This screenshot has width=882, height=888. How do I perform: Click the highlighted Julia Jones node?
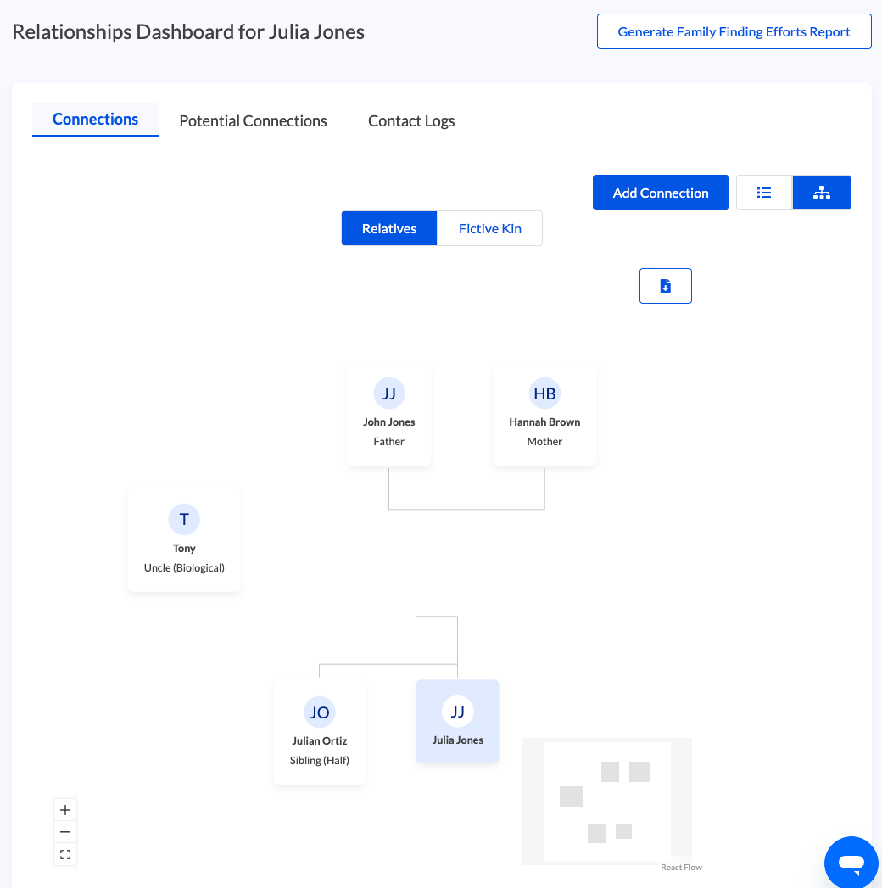[457, 721]
